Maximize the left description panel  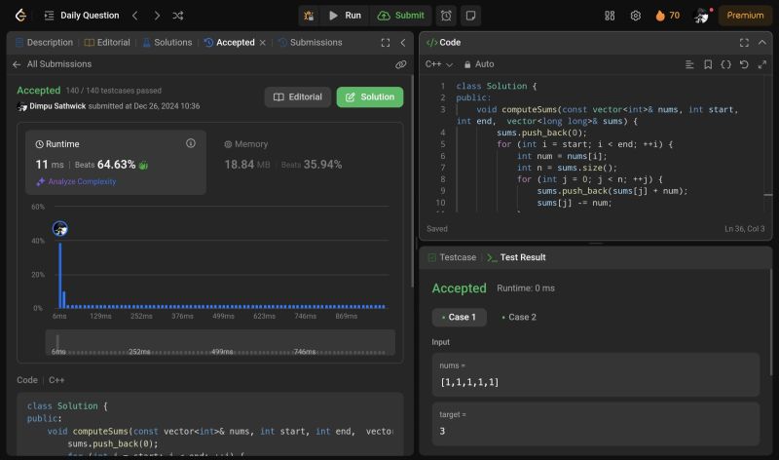click(x=386, y=43)
